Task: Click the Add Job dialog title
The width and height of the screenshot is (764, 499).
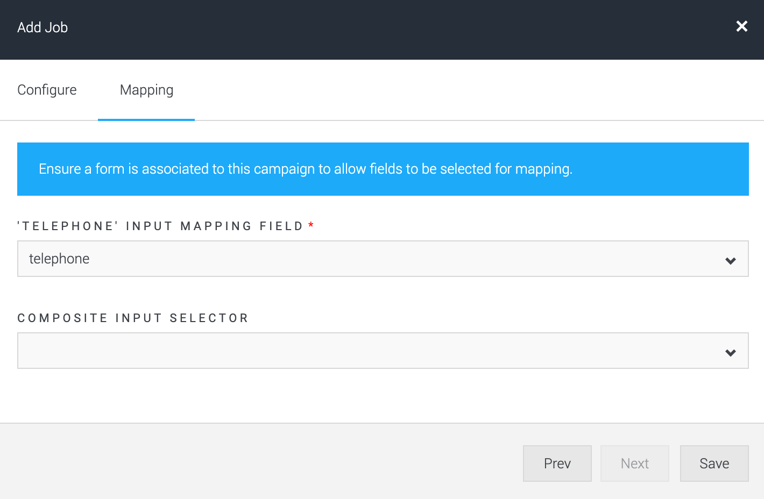Action: point(43,27)
